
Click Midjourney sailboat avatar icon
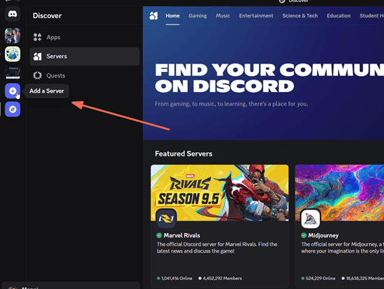(x=310, y=218)
